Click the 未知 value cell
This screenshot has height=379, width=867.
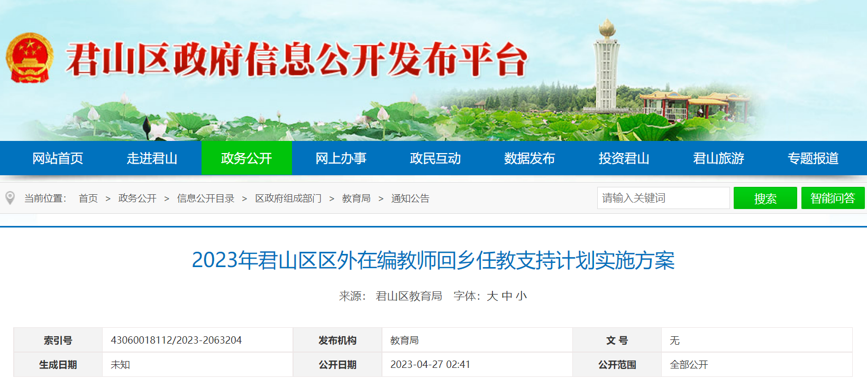coord(197,365)
